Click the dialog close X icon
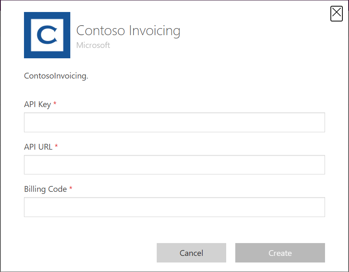The height and width of the screenshot is (272, 349). click(337, 14)
